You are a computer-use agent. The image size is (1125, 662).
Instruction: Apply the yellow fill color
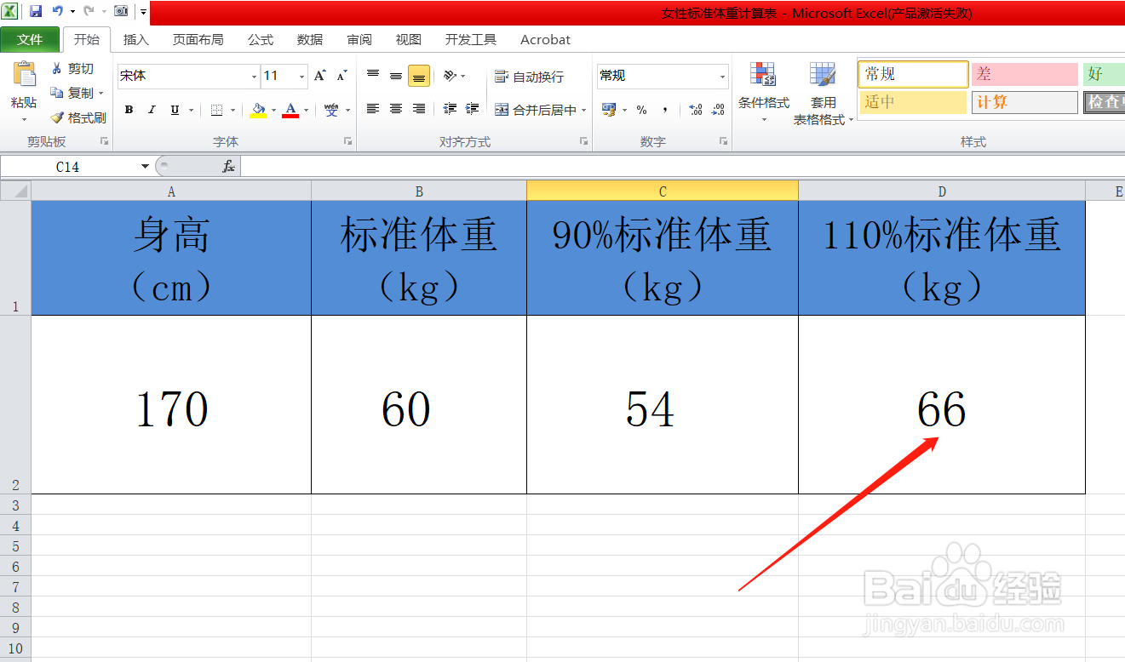pyautogui.click(x=258, y=110)
